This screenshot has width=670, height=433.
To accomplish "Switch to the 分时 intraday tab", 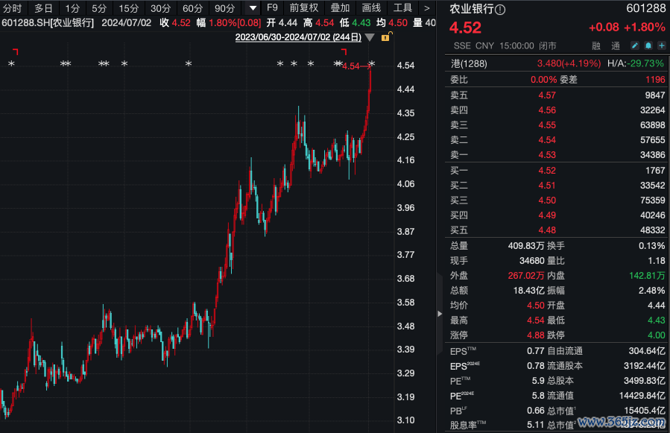I will (13, 8).
